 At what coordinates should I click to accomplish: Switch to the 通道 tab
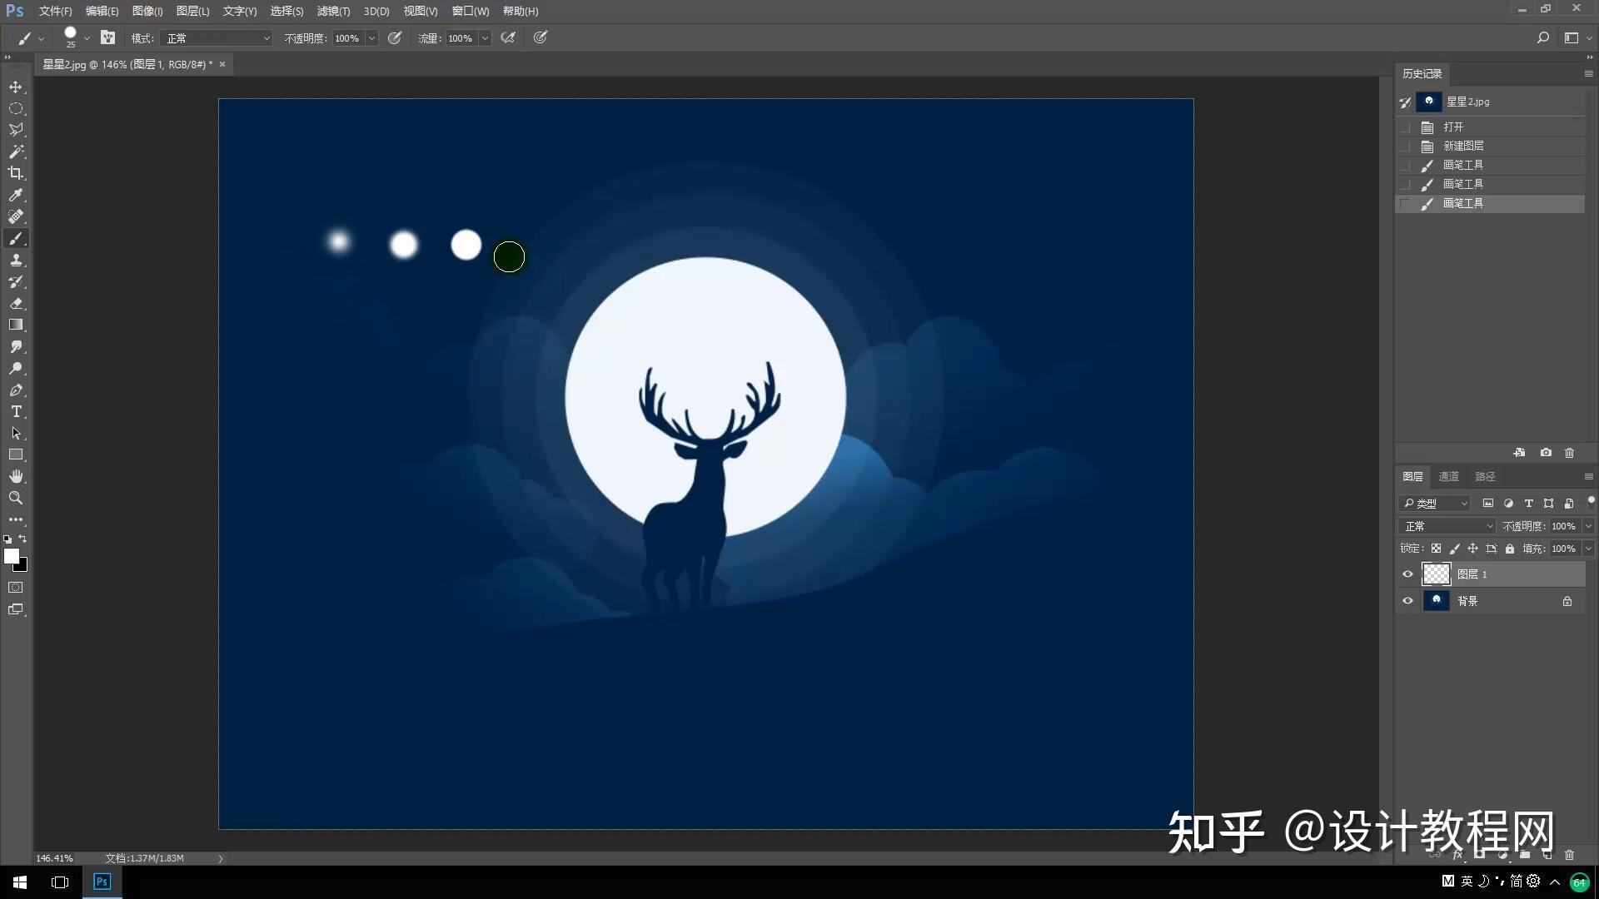tap(1448, 476)
